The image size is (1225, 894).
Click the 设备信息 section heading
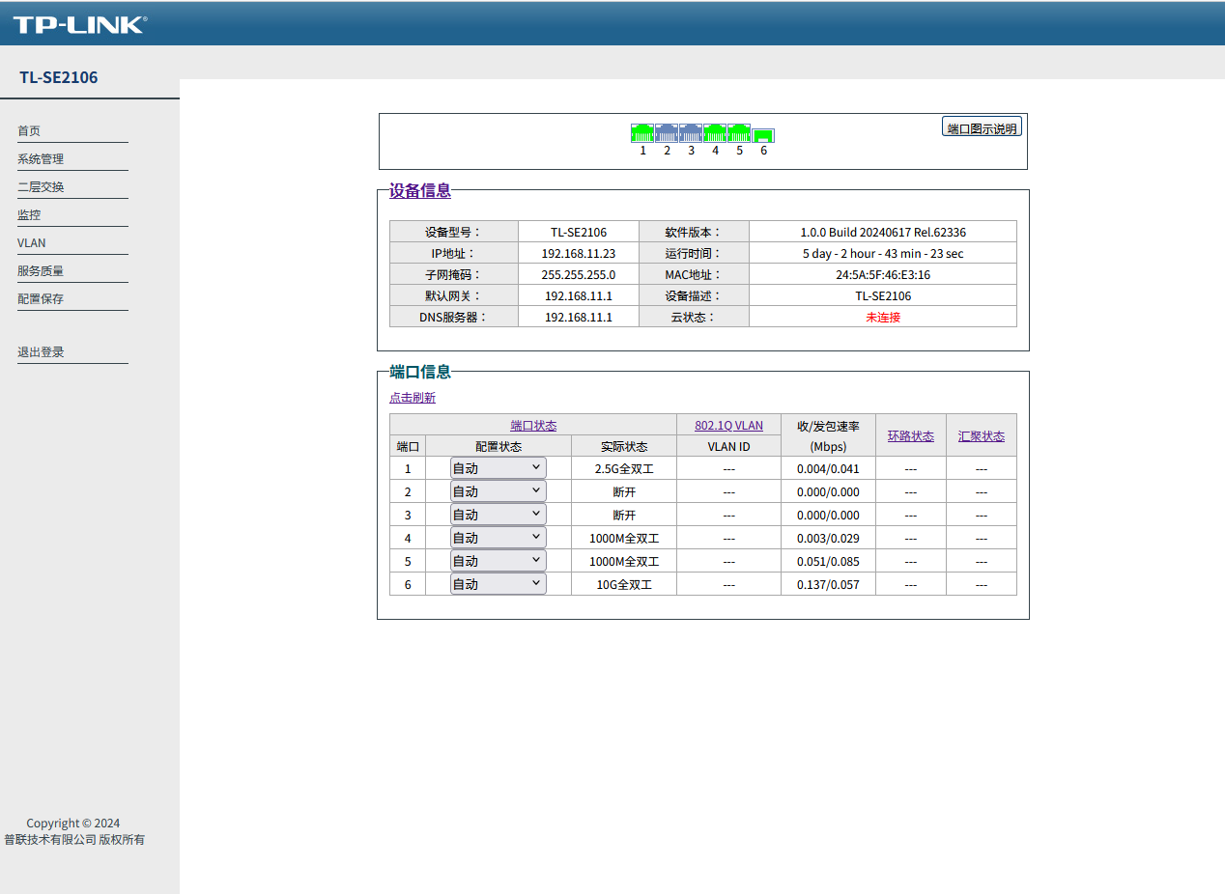click(x=420, y=190)
